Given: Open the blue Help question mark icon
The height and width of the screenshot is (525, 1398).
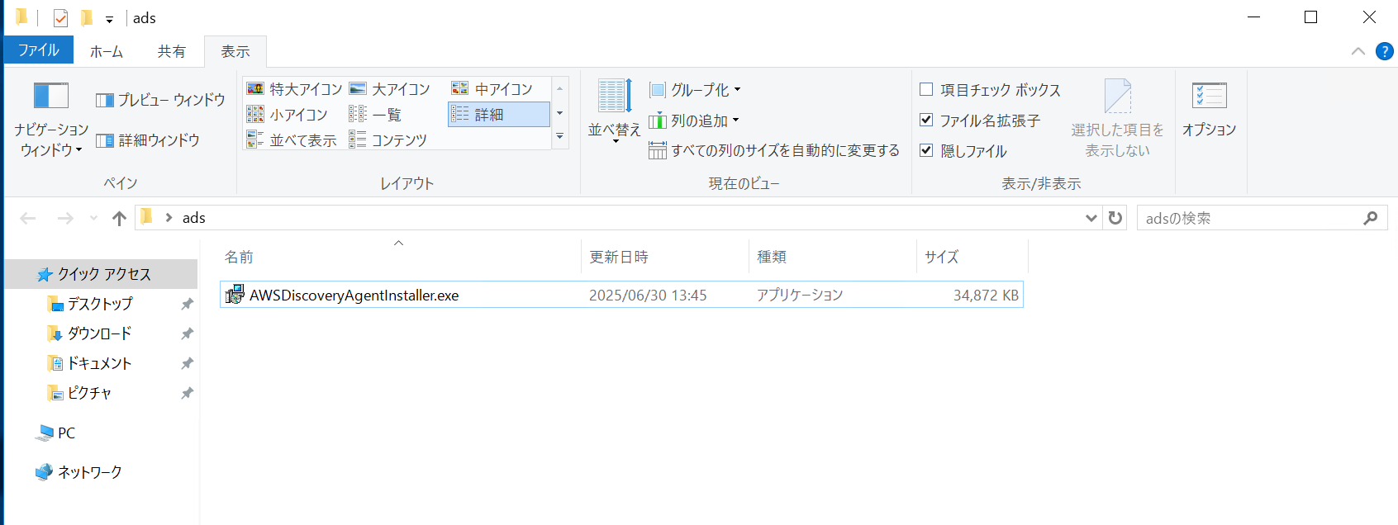Looking at the screenshot, I should click(x=1384, y=51).
